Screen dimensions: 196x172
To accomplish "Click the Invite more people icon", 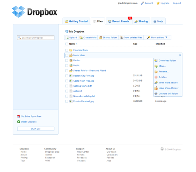I will (x=156, y=82).
